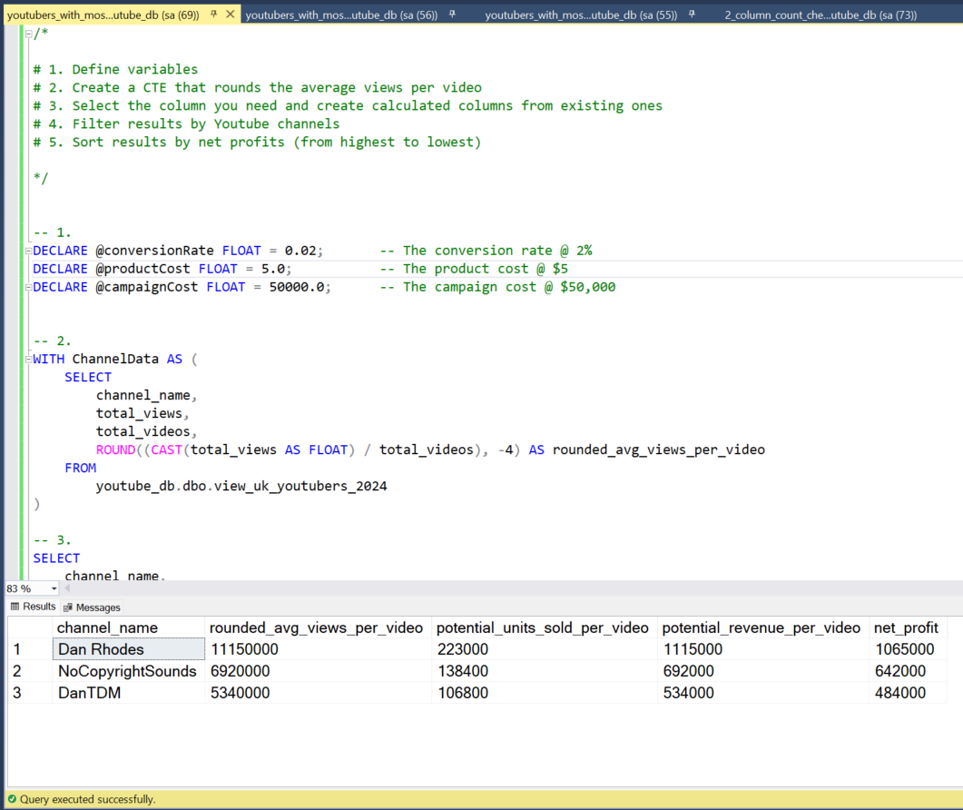The width and height of the screenshot is (963, 810).
Task: Click the green success icon in status bar
Action: click(x=11, y=799)
